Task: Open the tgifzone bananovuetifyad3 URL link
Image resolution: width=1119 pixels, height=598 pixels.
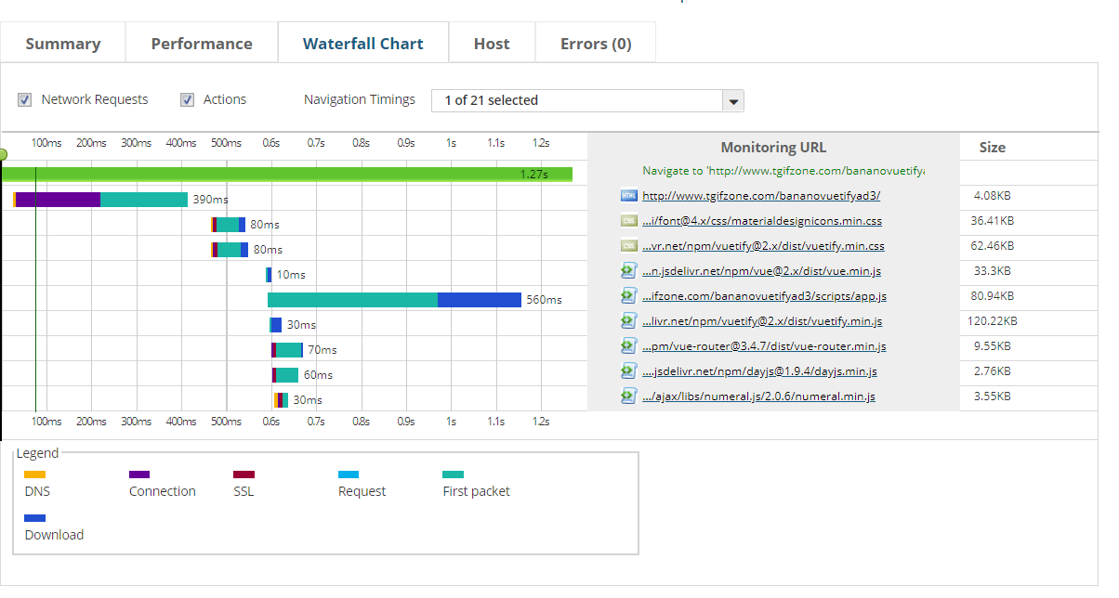Action: click(x=761, y=196)
